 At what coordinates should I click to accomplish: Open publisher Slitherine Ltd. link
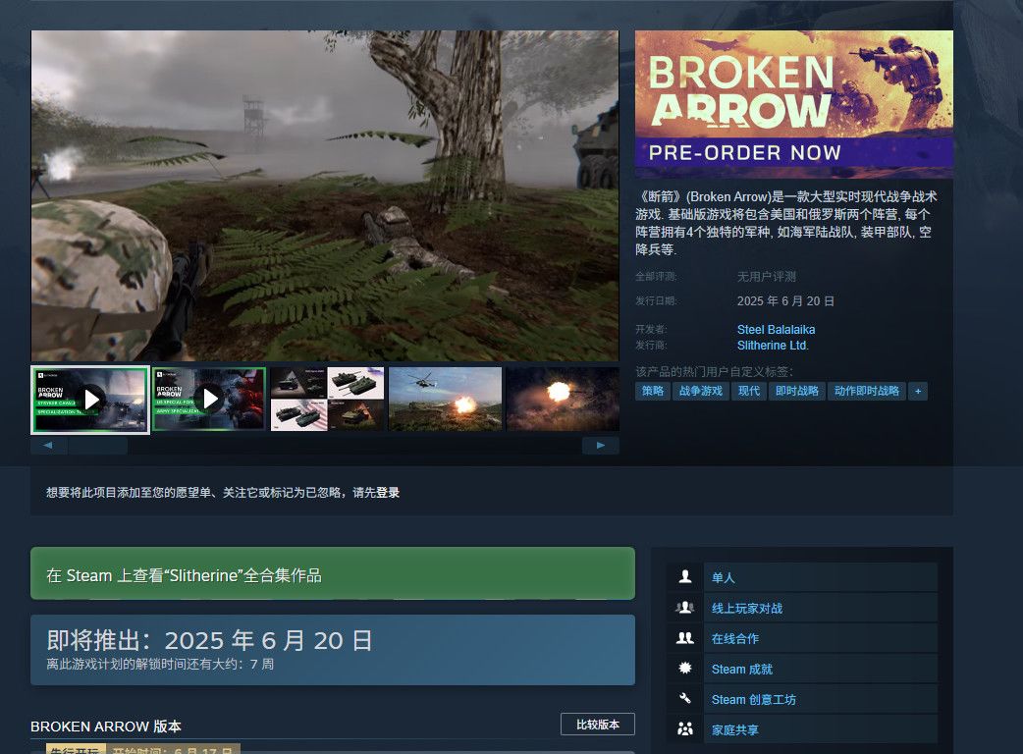(773, 346)
